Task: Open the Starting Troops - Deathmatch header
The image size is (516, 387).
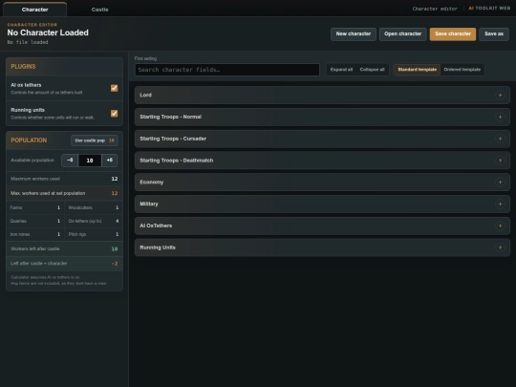Action: [x=322, y=161]
